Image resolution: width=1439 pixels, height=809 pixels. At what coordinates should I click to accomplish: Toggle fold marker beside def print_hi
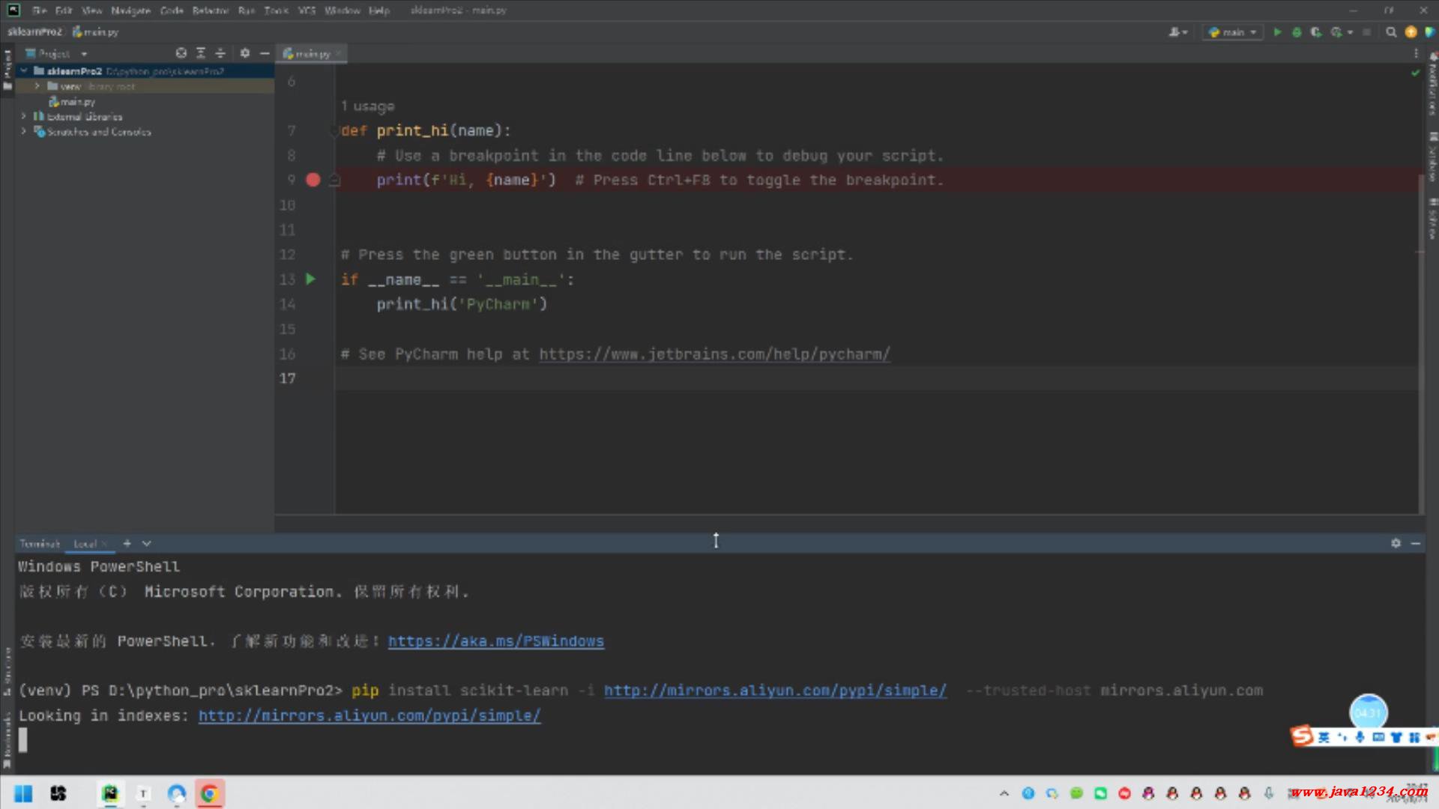[334, 131]
